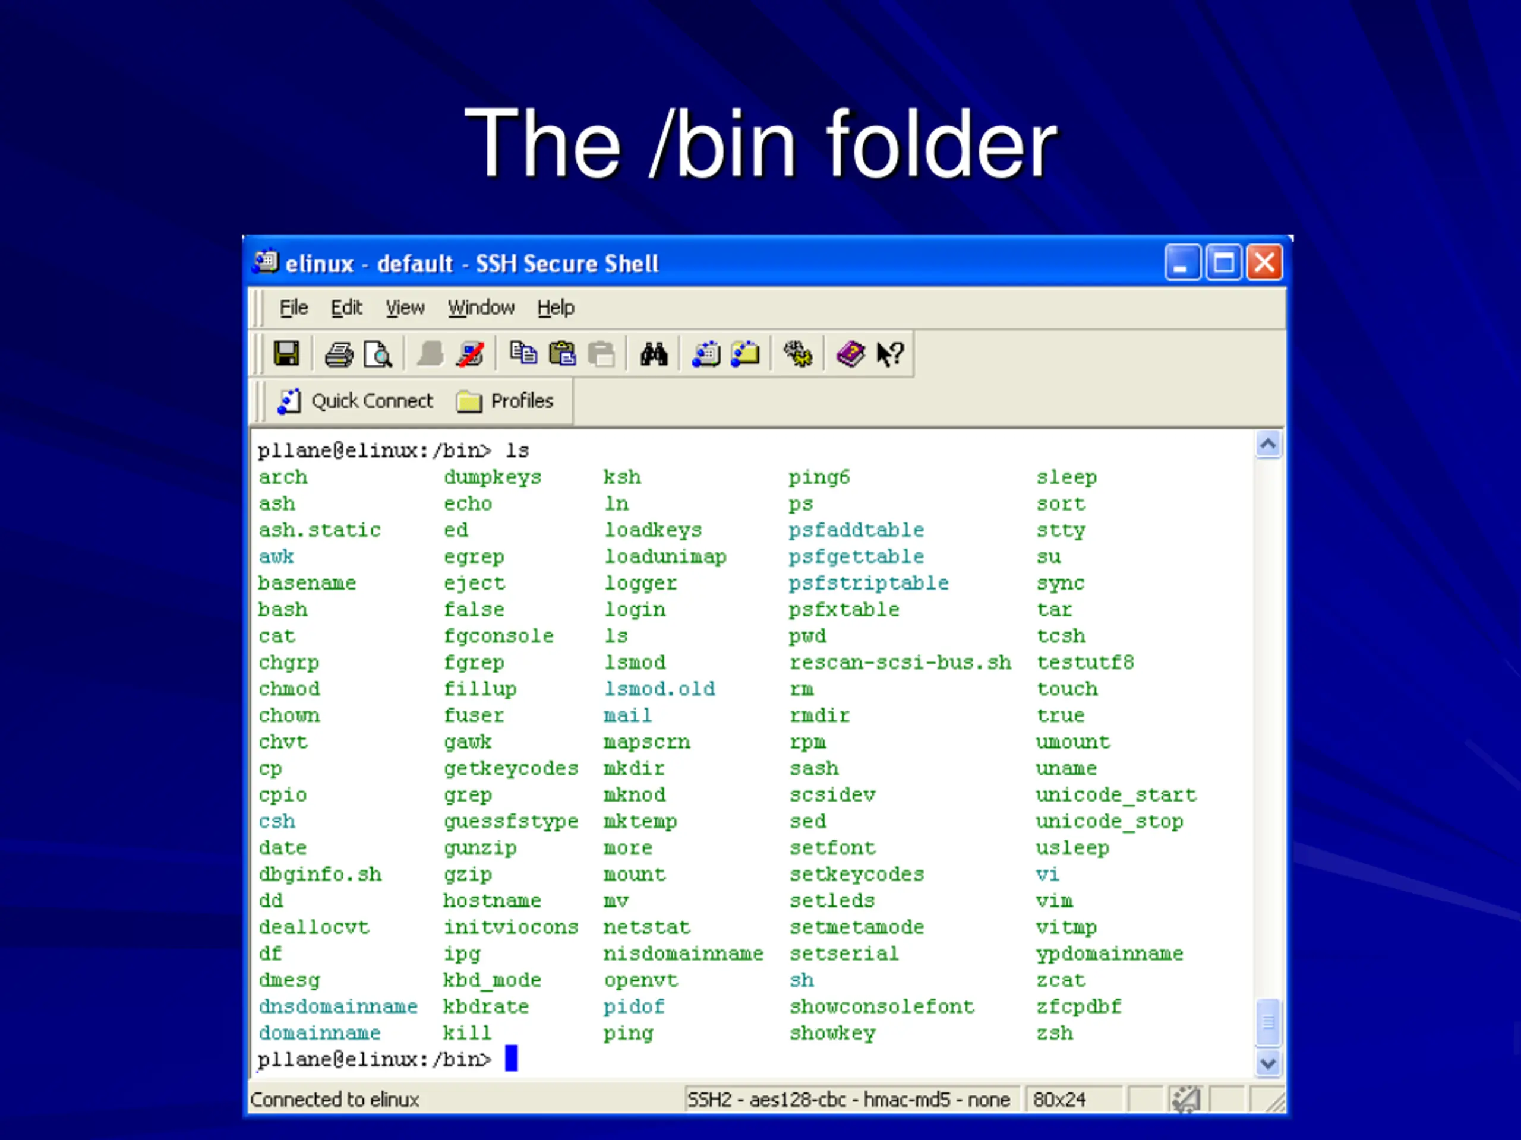
Task: Click the 'setmetamode' entry
Action: (x=856, y=927)
